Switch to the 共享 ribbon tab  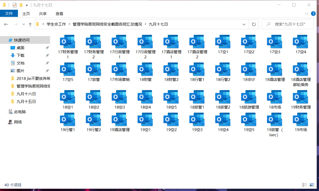(x=43, y=14)
